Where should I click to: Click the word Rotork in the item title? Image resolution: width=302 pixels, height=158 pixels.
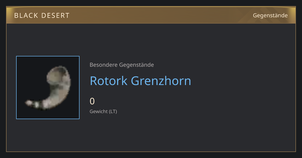[109, 81]
